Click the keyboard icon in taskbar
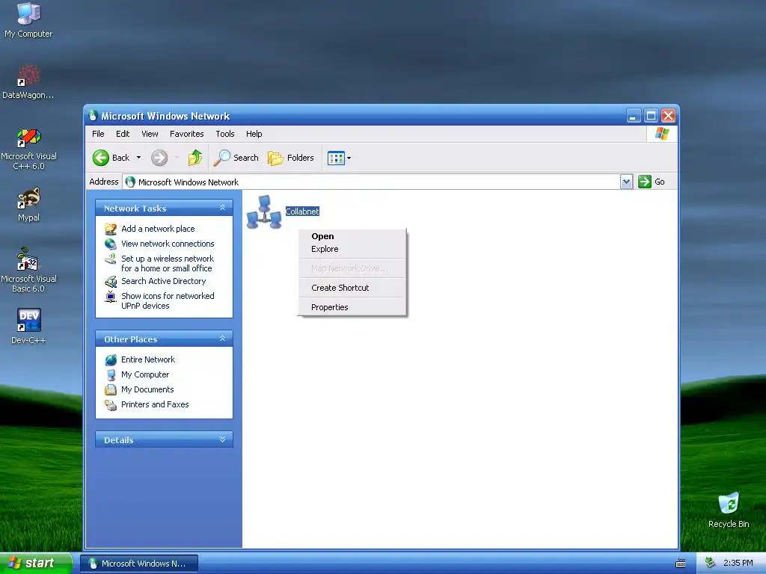766x574 pixels. pyautogui.click(x=681, y=564)
